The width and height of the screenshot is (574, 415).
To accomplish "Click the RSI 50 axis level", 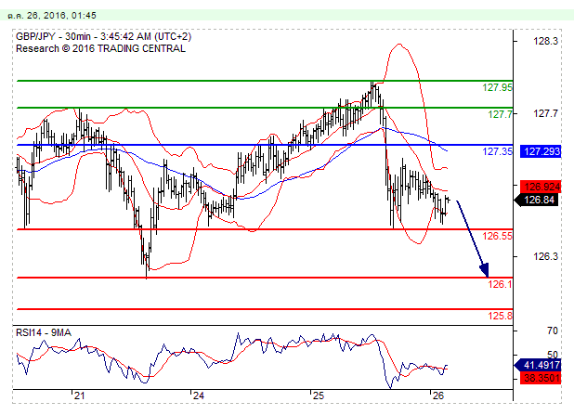I will coord(553,355).
